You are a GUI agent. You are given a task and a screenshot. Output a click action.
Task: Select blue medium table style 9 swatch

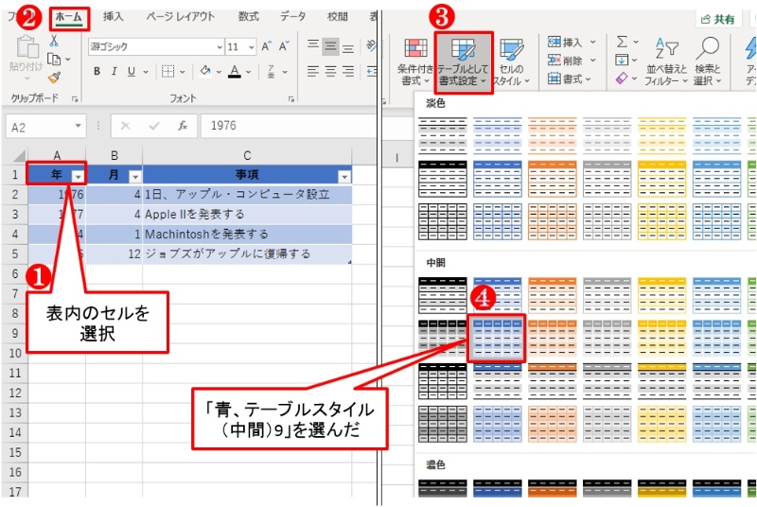pyautogui.click(x=497, y=337)
